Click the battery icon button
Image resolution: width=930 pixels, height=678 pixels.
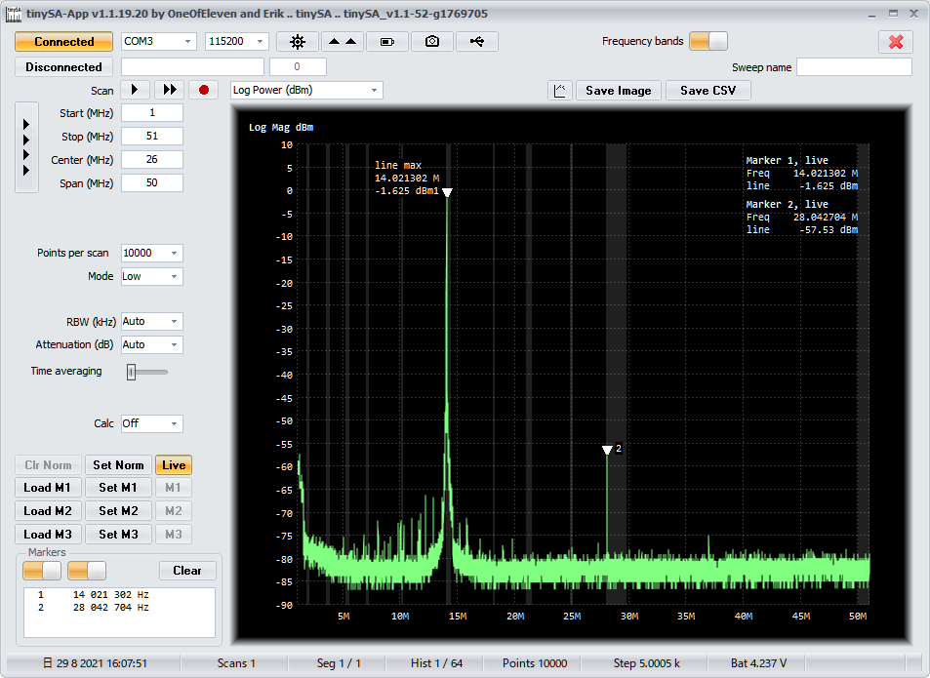(x=387, y=42)
